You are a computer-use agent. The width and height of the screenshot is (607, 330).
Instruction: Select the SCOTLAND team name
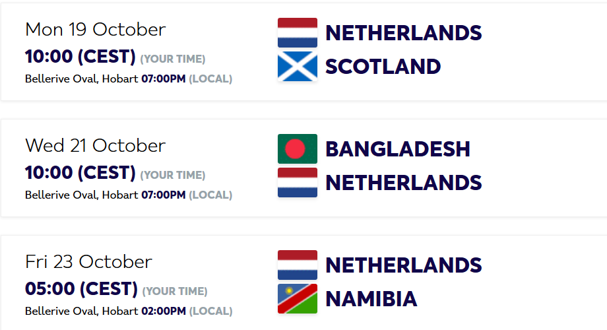(383, 67)
